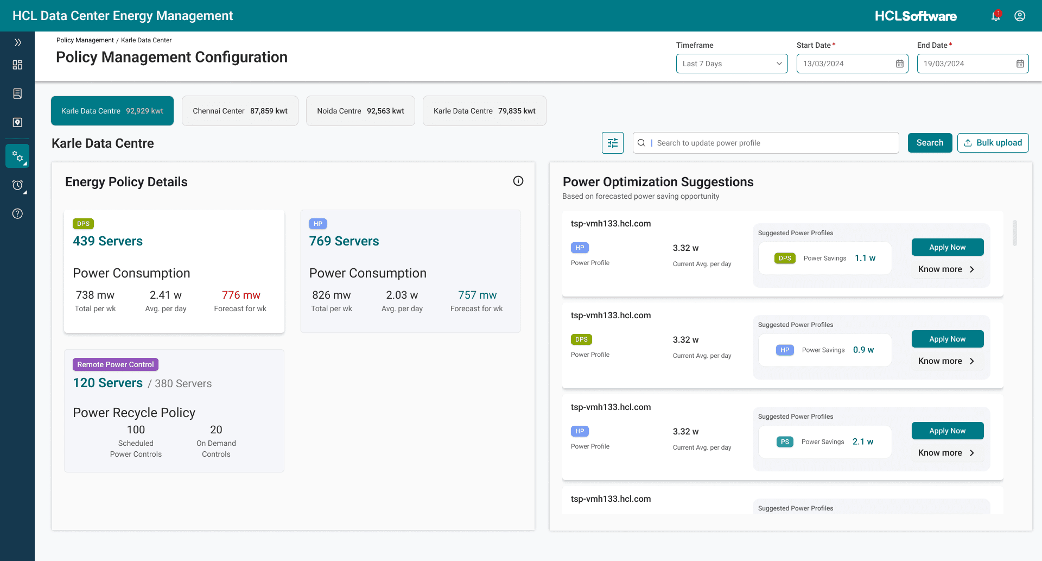1042x561 pixels.
Task: Select Noida Centre 92,563 kwt tab
Action: tap(360, 111)
